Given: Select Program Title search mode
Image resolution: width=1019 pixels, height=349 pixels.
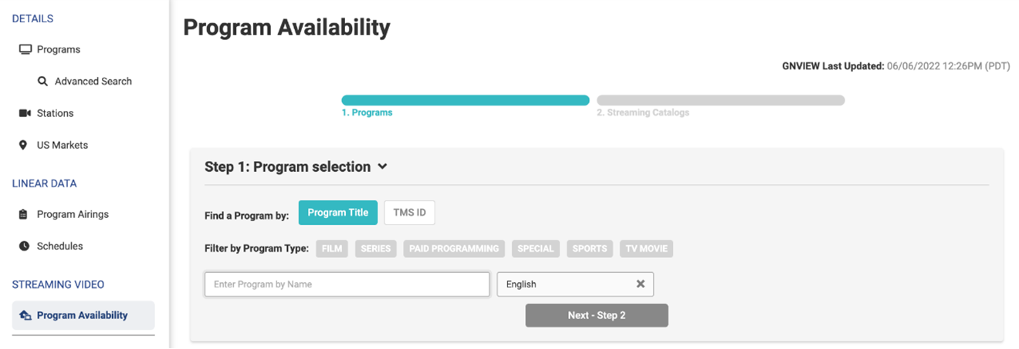Looking at the screenshot, I should coord(337,213).
